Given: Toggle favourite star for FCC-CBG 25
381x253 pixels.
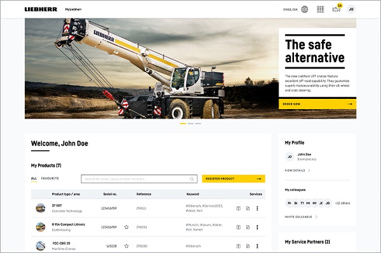Looking at the screenshot, I should (x=126, y=246).
